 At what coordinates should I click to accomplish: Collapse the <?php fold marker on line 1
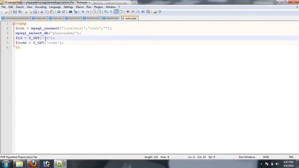(x=14, y=24)
